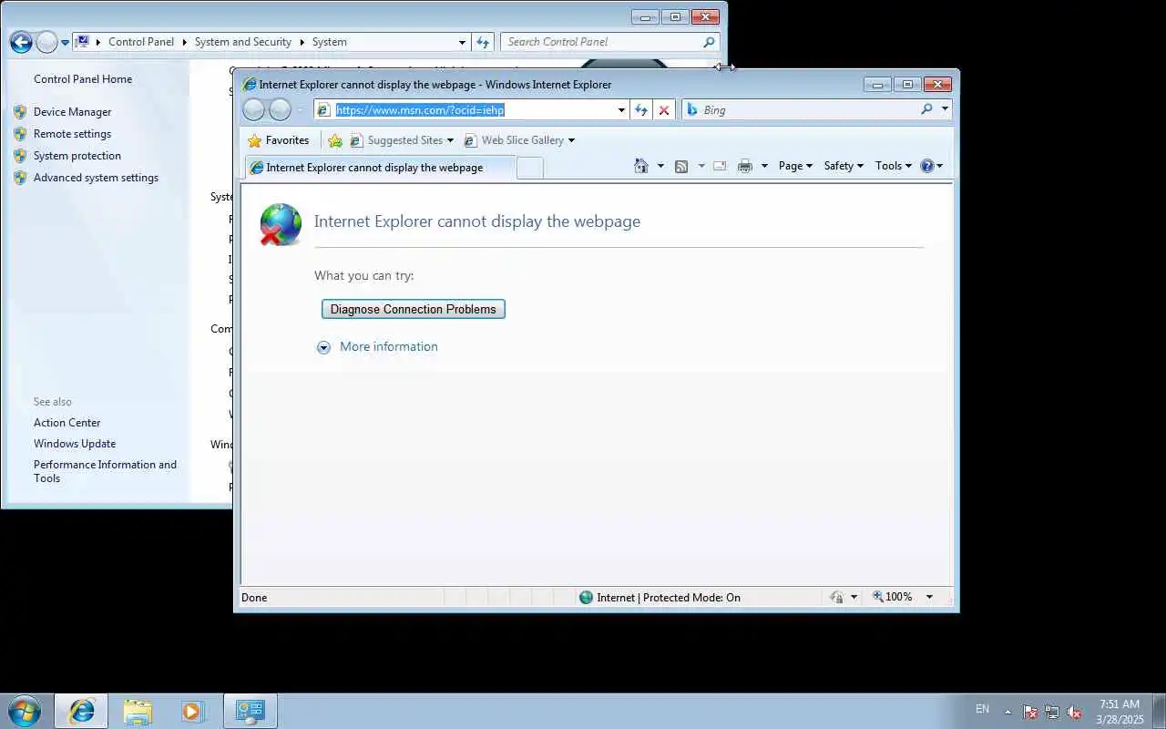This screenshot has height=729, width=1166.
Task: Open Action Center link in See also
Action: click(67, 423)
